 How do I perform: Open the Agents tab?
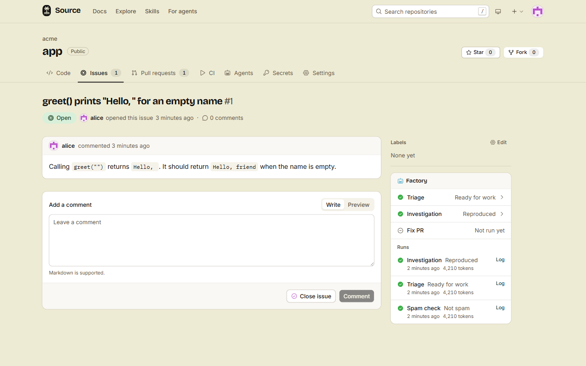click(239, 73)
